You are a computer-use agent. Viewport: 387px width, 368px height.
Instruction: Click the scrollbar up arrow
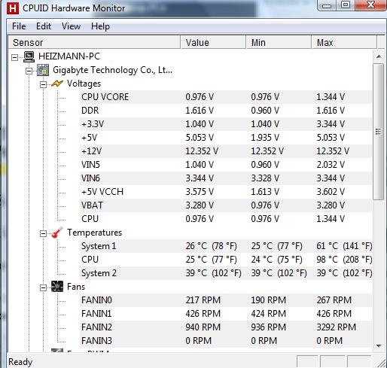coord(379,56)
